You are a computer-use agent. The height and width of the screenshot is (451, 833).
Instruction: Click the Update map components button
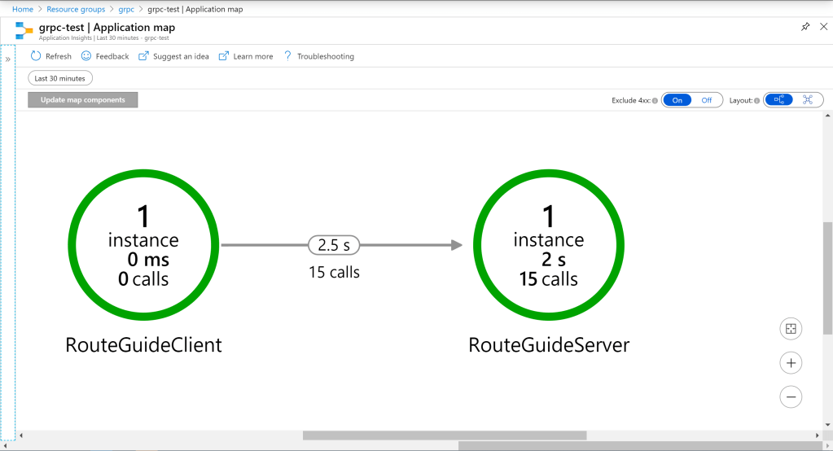point(83,100)
